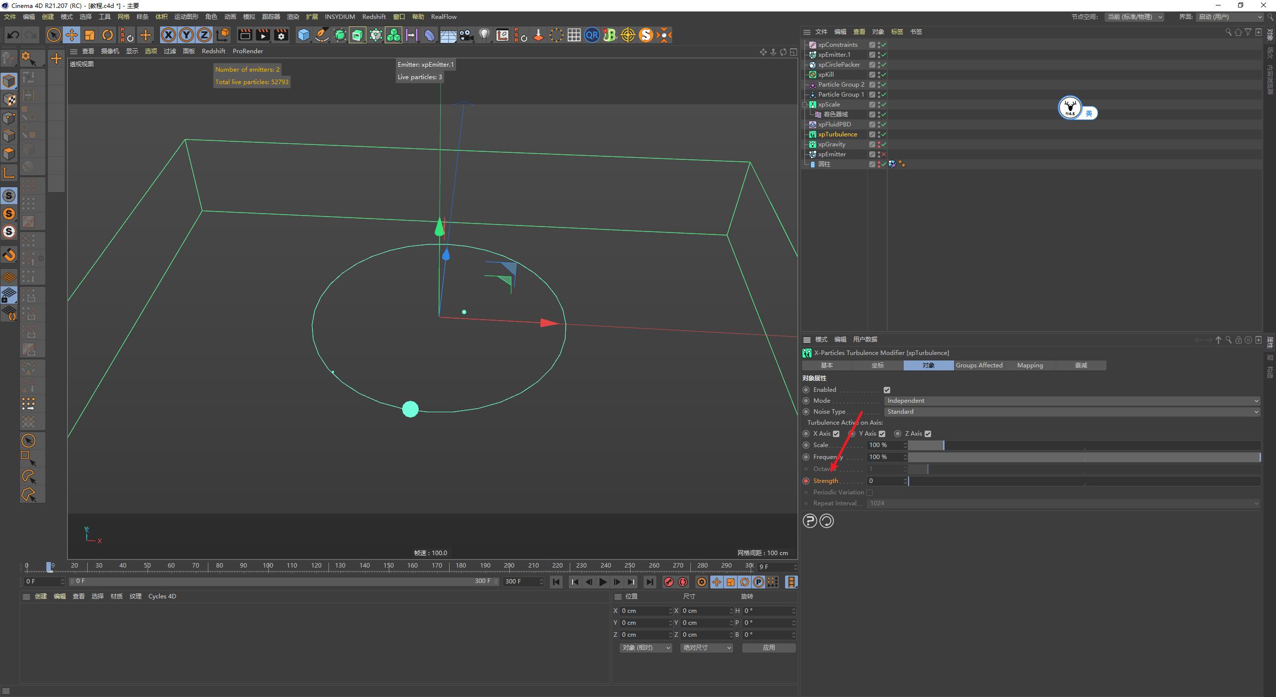This screenshot has width=1276, height=697.
Task: Click the 应用 apply button
Action: click(x=769, y=647)
